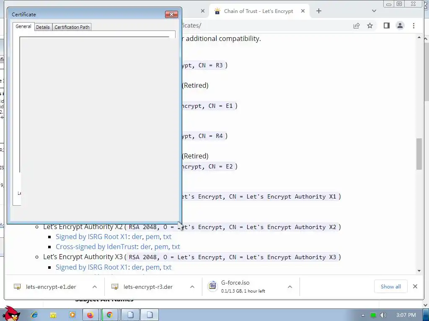Viewport: 429px width, 321px height.
Task: Click the 'CN = R3' code text
Action: tap(211, 65)
